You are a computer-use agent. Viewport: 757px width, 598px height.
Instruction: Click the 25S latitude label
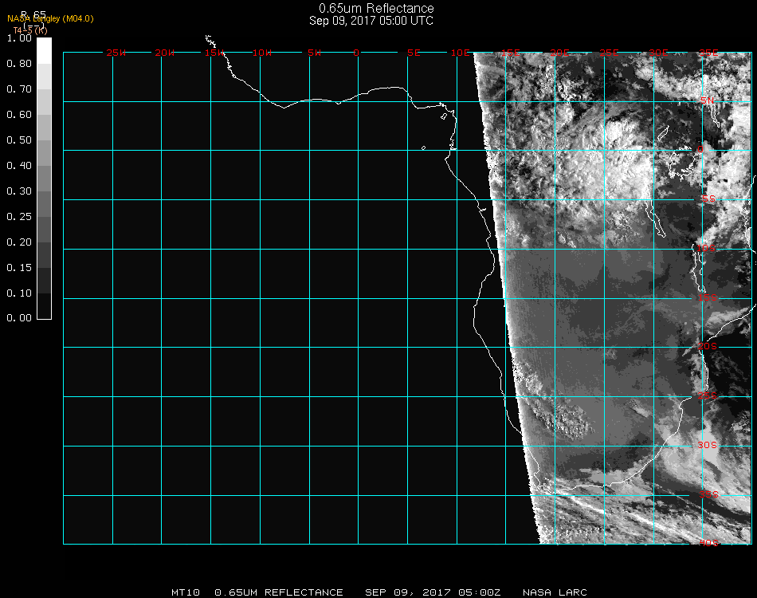click(x=708, y=395)
